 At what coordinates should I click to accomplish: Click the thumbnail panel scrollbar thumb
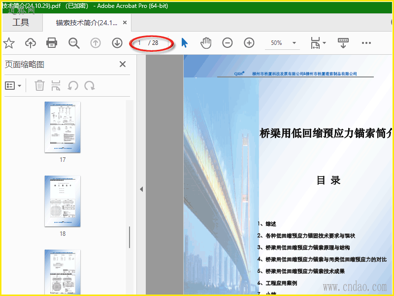pos(130,237)
